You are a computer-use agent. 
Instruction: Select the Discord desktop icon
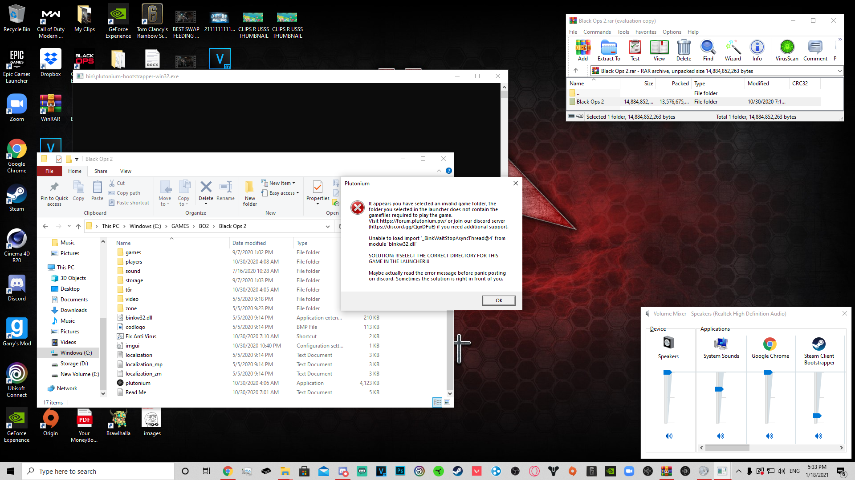[16, 288]
